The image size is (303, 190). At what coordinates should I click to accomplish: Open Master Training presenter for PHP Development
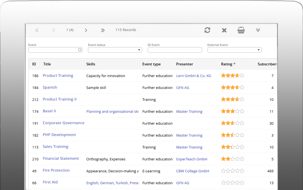click(x=189, y=136)
